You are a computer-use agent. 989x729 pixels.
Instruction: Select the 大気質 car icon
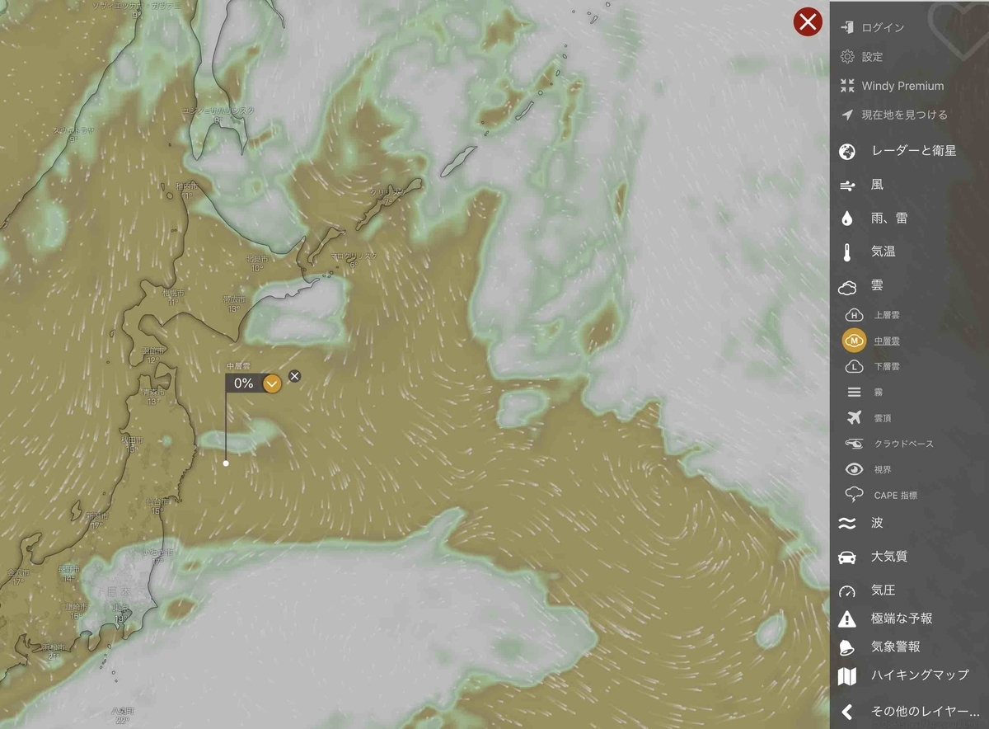click(846, 557)
